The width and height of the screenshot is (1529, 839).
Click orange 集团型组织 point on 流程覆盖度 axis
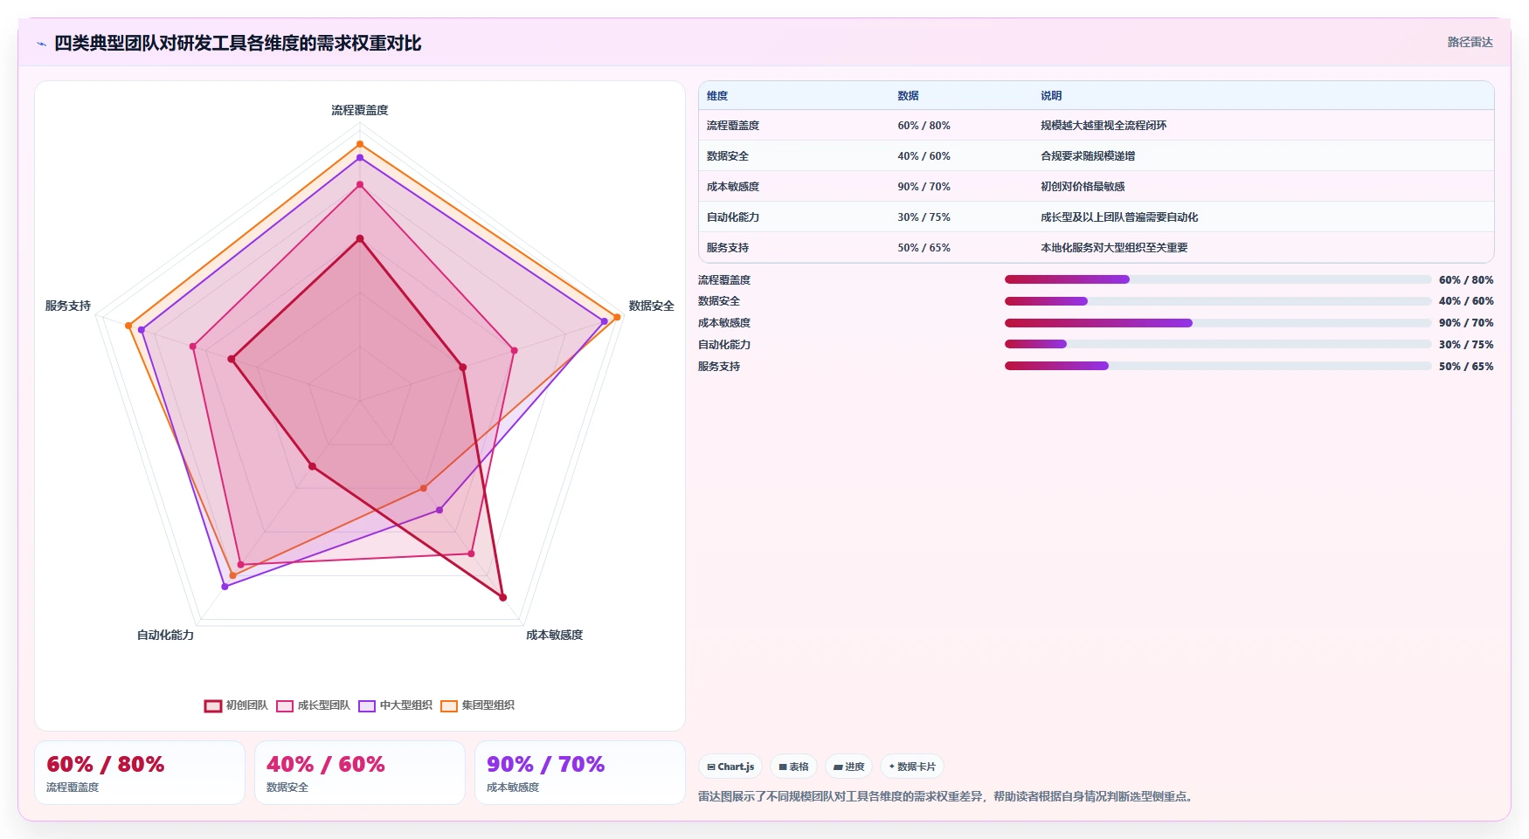360,144
